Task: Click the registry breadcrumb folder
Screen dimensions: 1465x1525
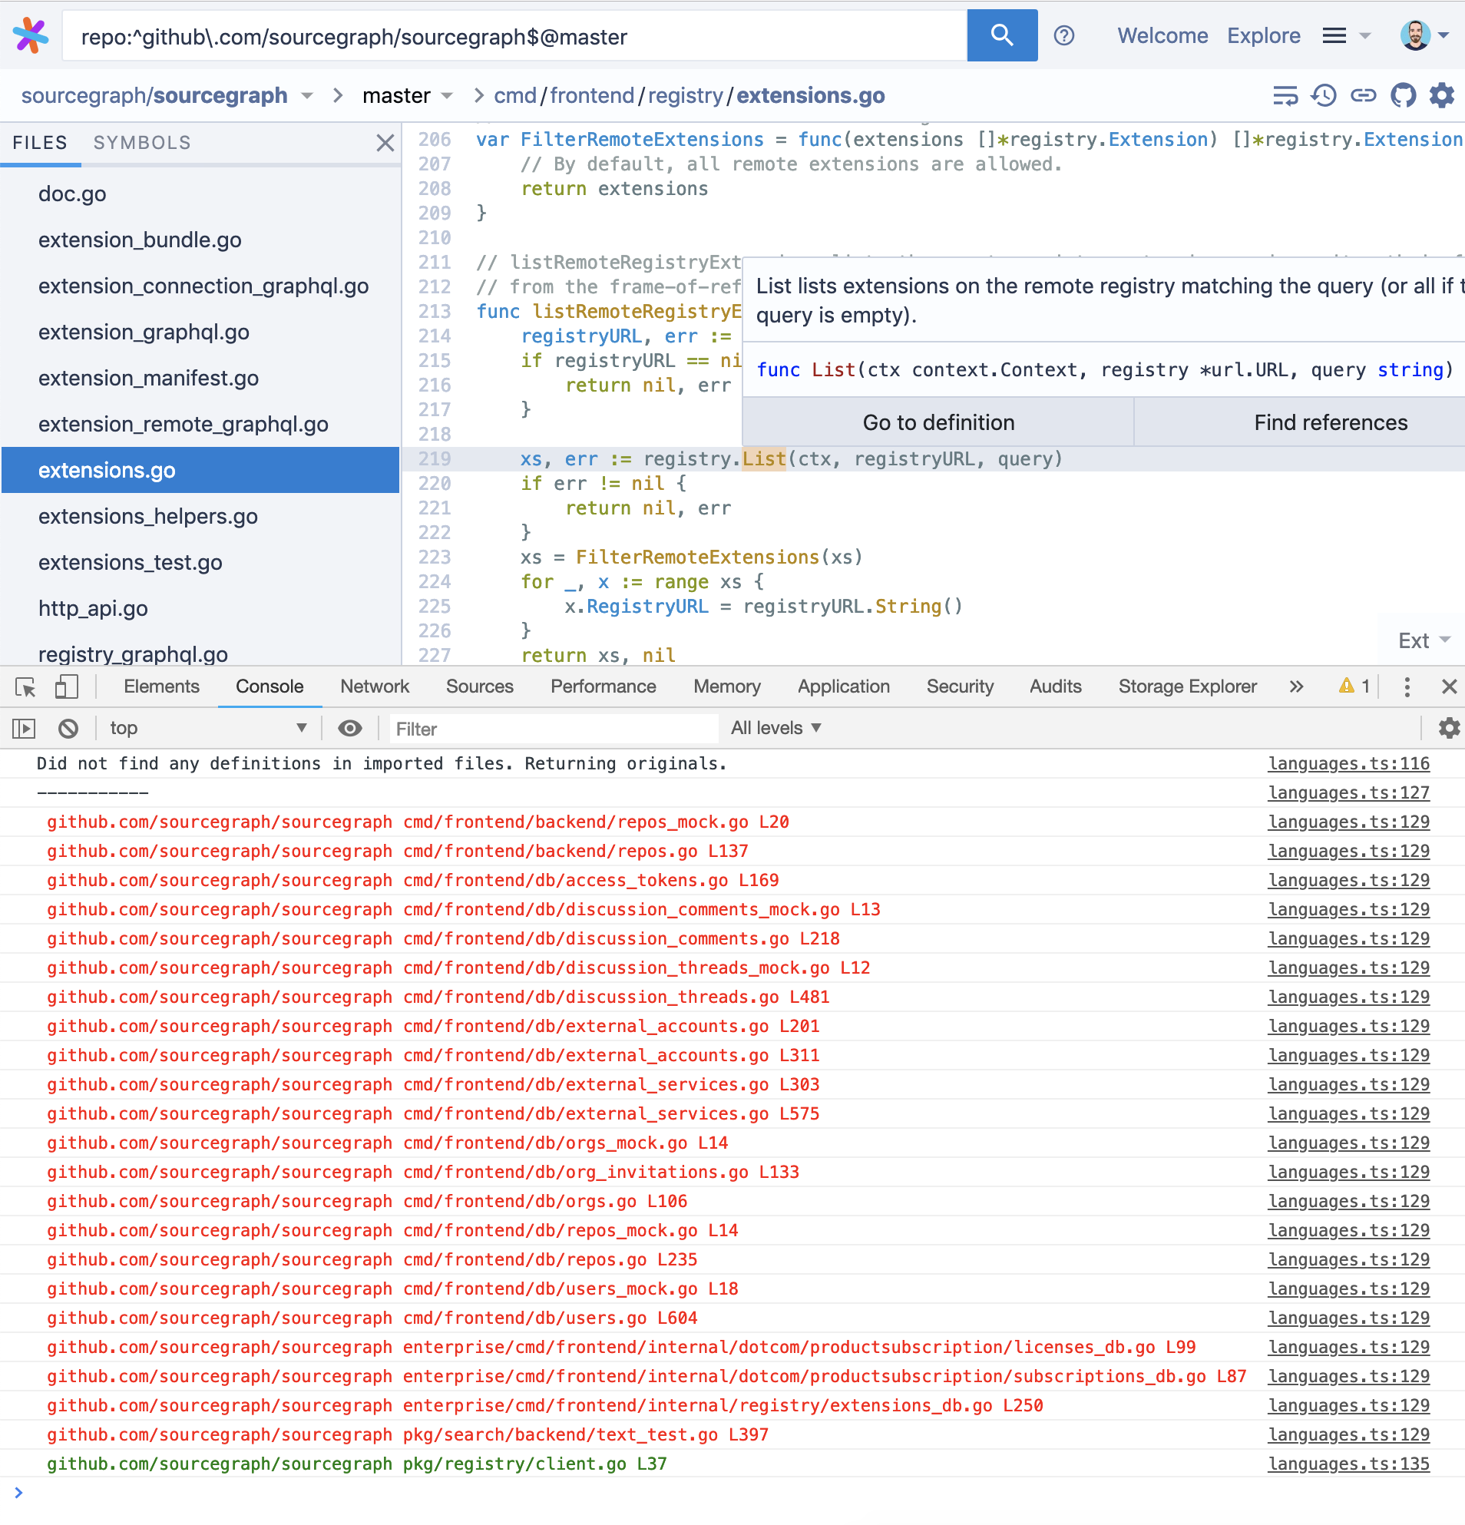Action: (686, 96)
